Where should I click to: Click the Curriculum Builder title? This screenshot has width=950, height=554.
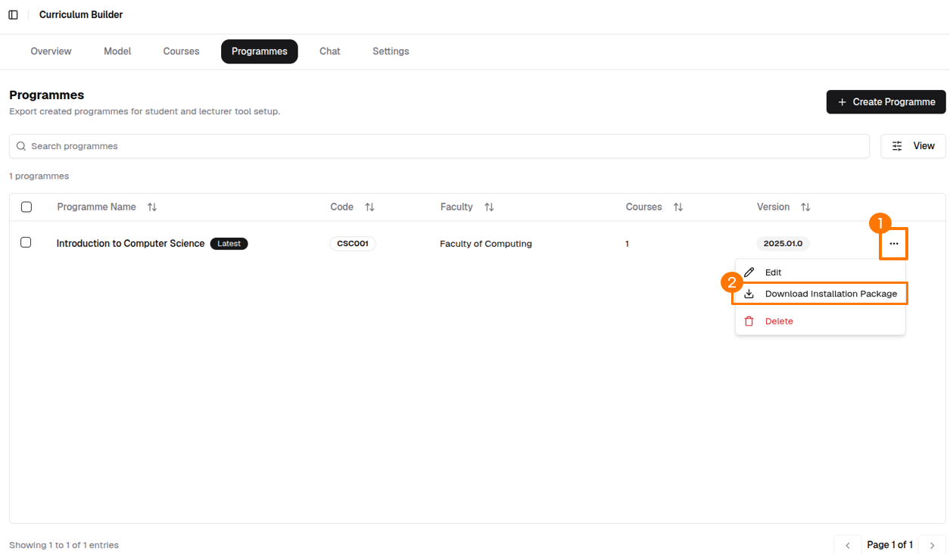[81, 15]
